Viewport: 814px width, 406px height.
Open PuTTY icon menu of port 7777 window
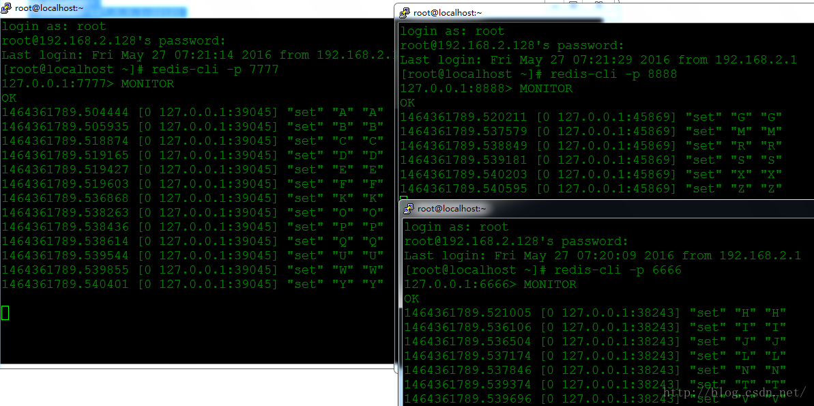(6, 8)
